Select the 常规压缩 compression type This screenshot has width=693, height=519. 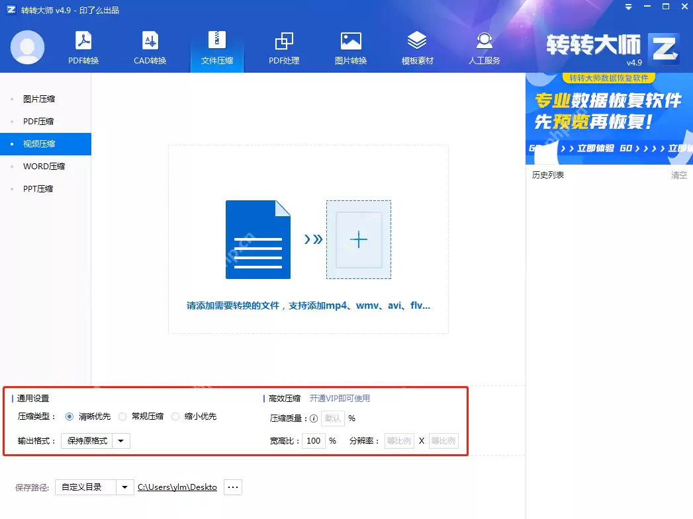pos(122,417)
